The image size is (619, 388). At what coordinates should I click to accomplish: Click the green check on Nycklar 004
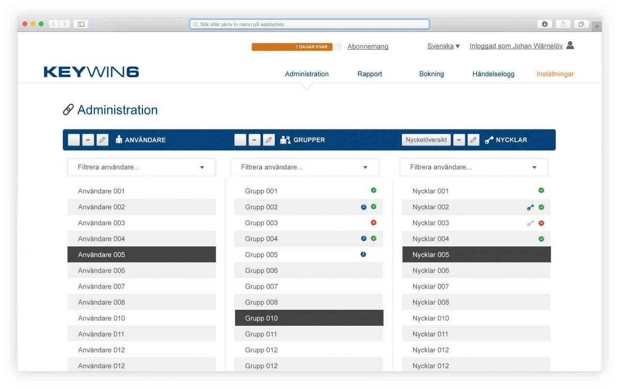(x=541, y=239)
